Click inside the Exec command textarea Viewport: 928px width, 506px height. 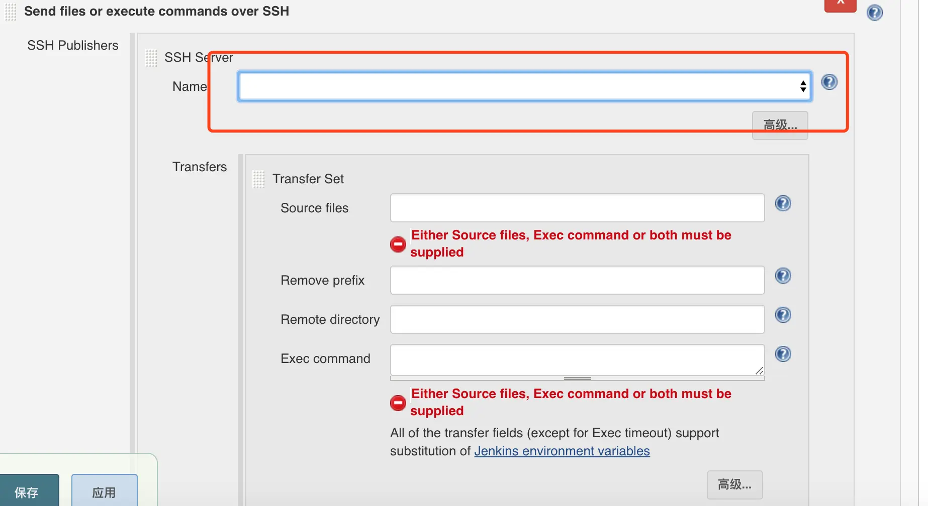(x=577, y=359)
